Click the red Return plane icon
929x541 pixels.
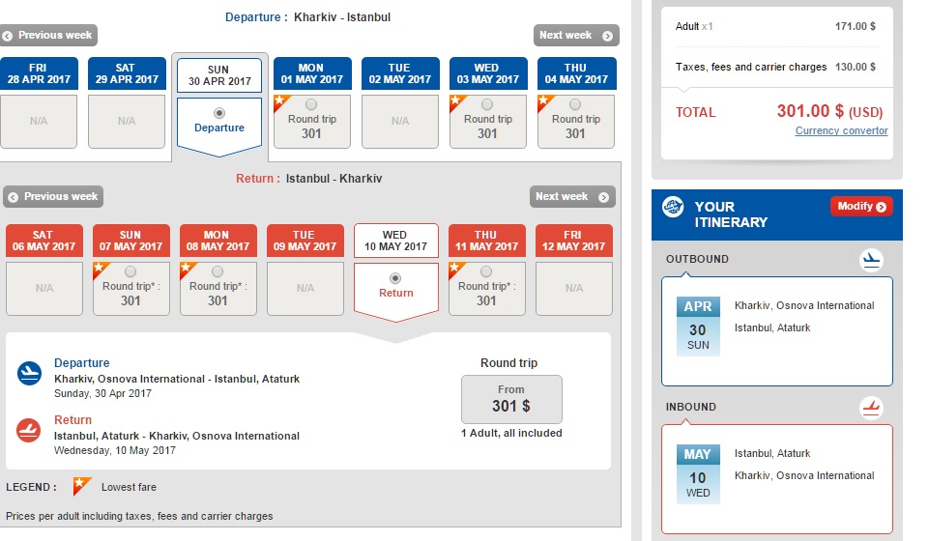[29, 429]
